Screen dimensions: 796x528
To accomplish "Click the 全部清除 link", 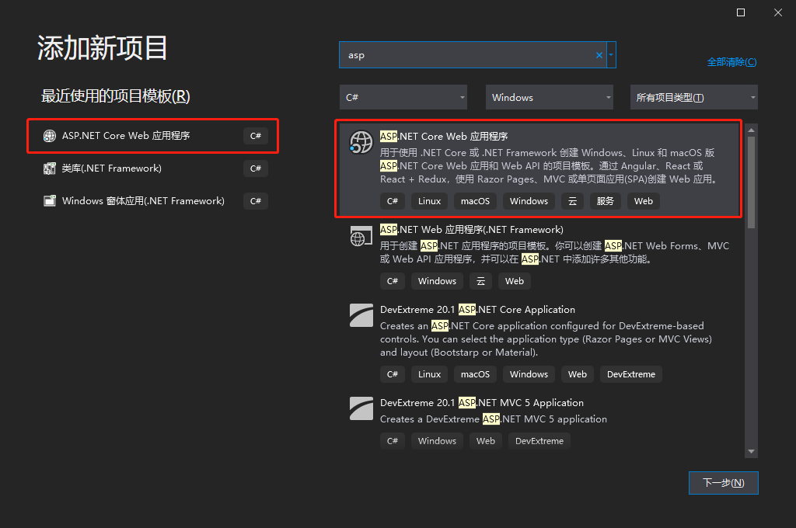I will tap(731, 62).
